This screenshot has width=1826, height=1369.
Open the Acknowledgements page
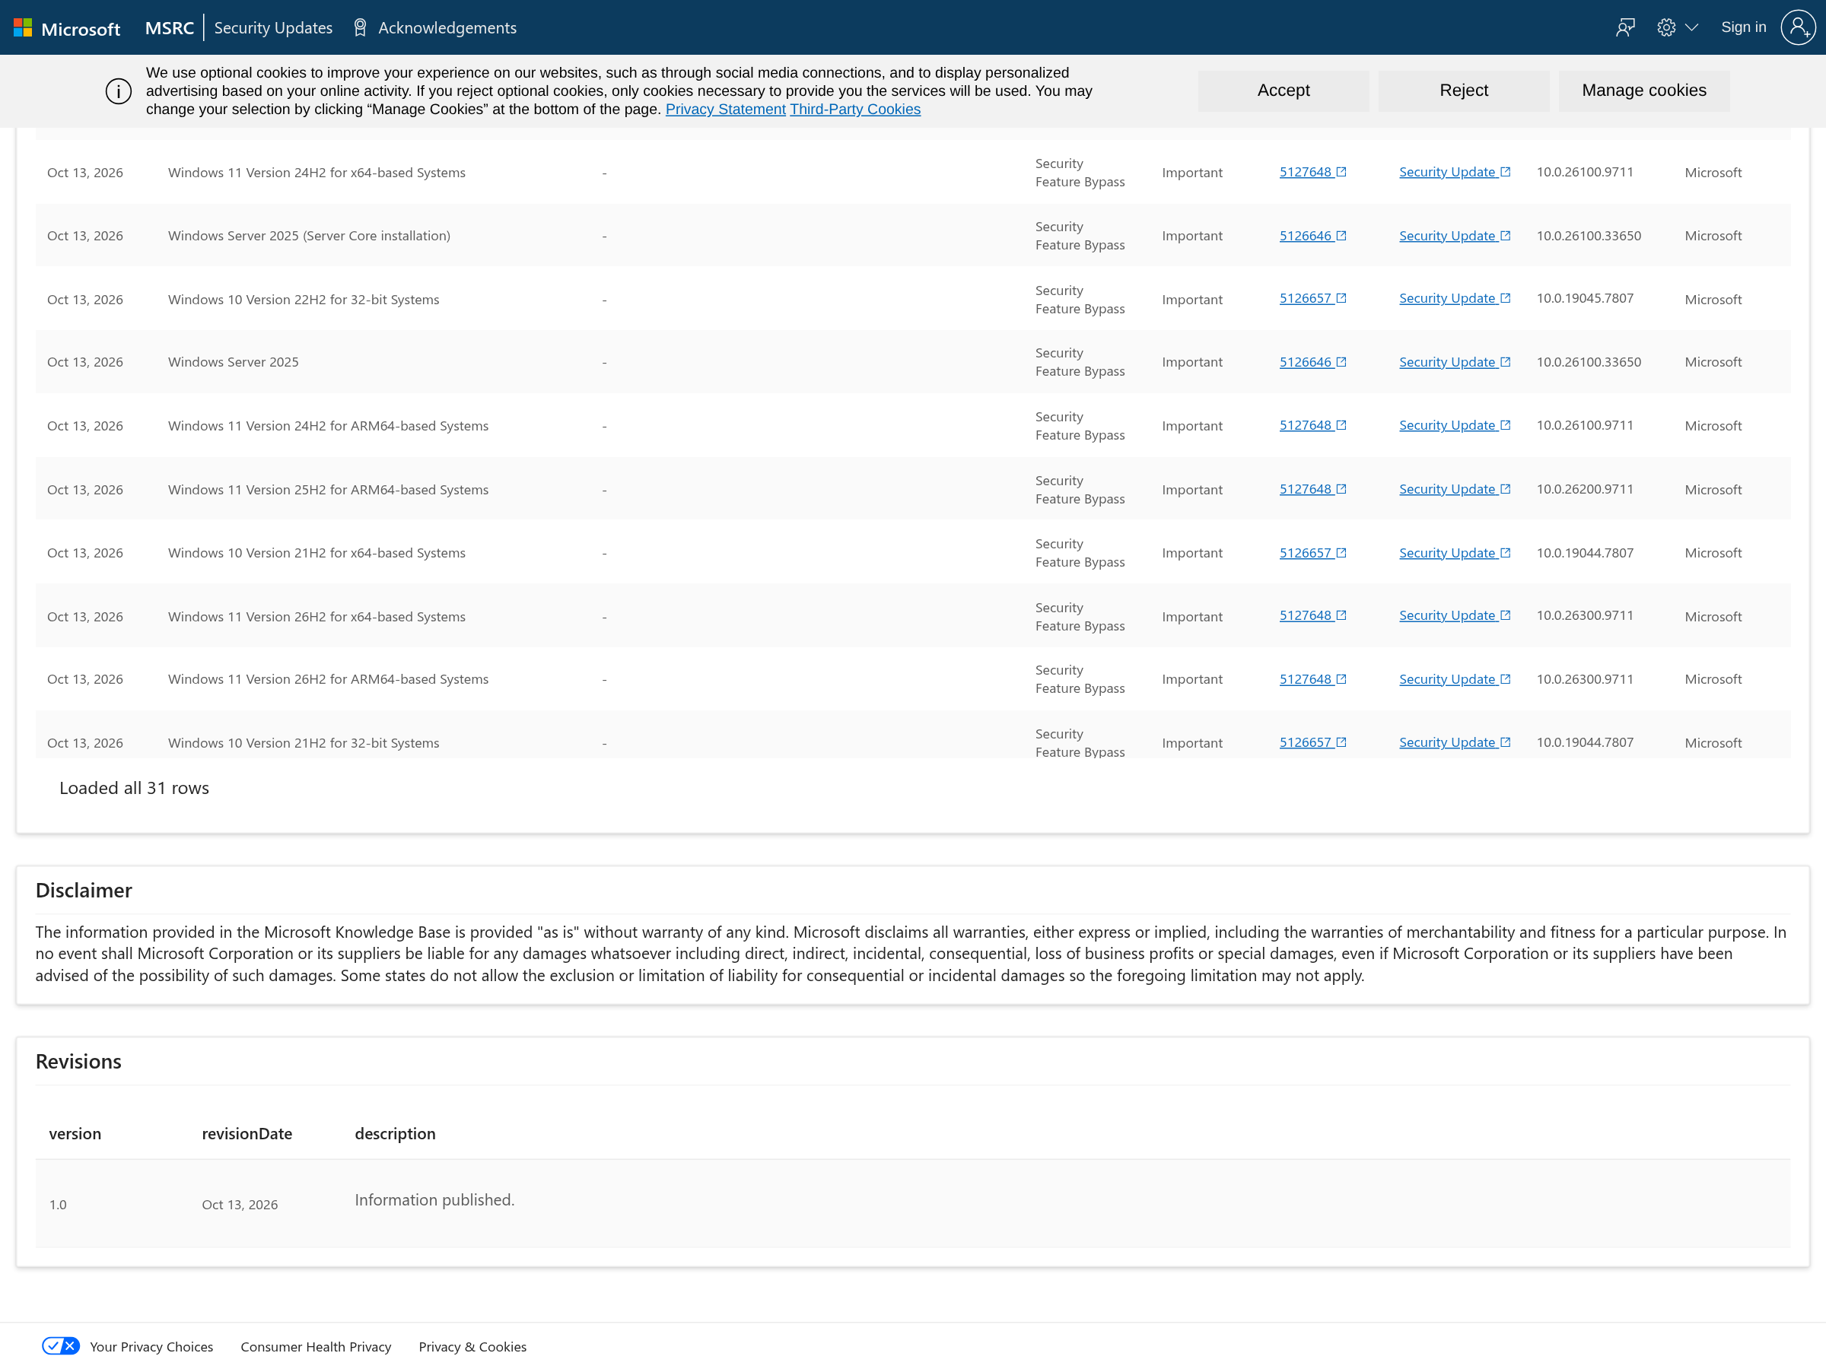[447, 28]
